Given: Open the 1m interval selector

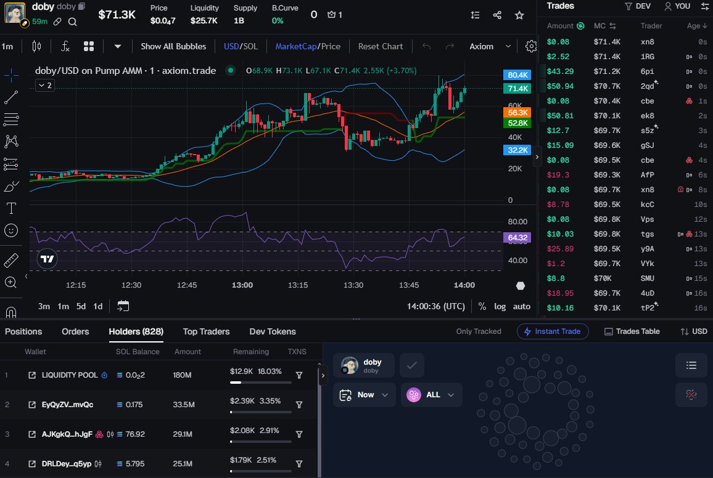Looking at the screenshot, I should point(7,46).
